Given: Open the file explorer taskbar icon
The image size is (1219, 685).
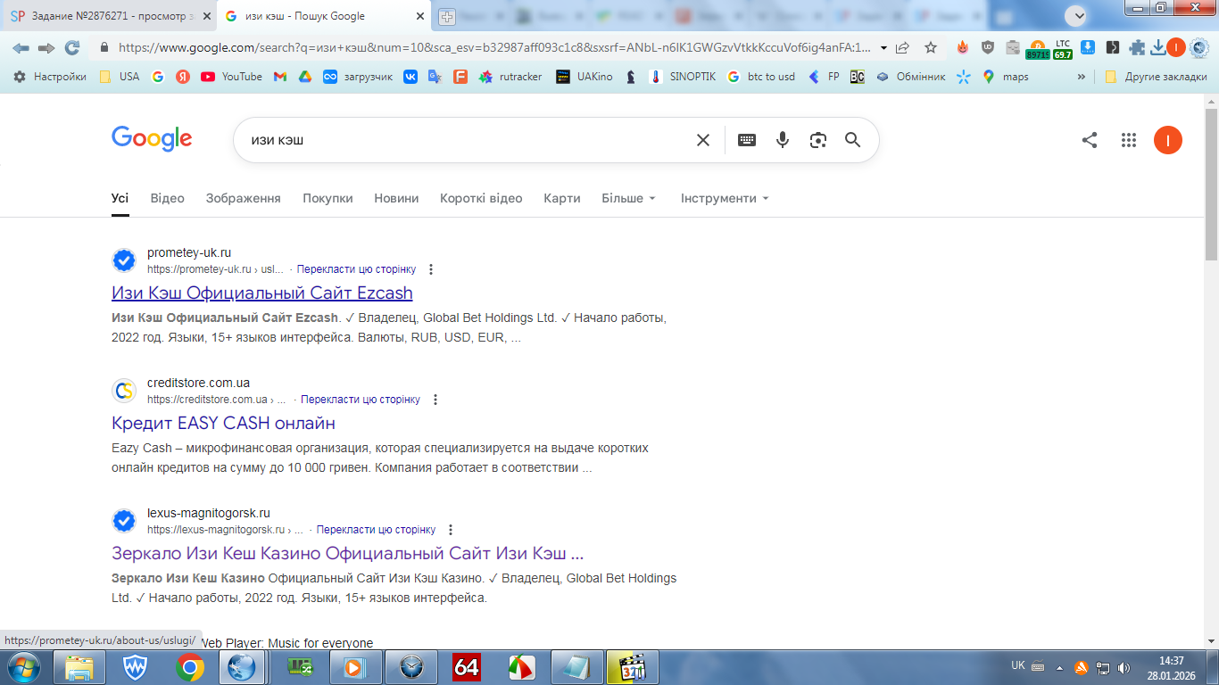Looking at the screenshot, I should pos(79,667).
